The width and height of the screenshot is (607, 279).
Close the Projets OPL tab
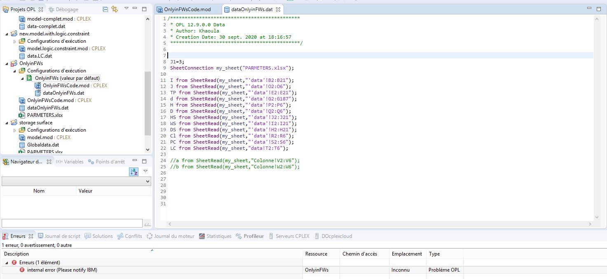pyautogui.click(x=40, y=9)
